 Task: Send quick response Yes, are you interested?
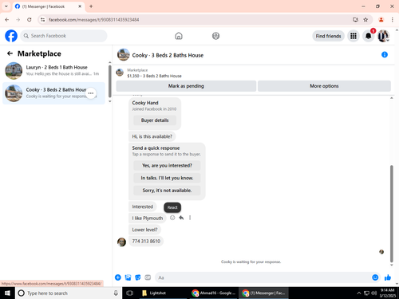[x=167, y=166]
